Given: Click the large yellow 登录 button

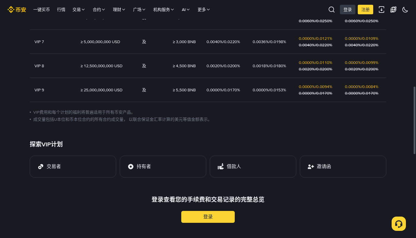Looking at the screenshot, I should pyautogui.click(x=208, y=217).
